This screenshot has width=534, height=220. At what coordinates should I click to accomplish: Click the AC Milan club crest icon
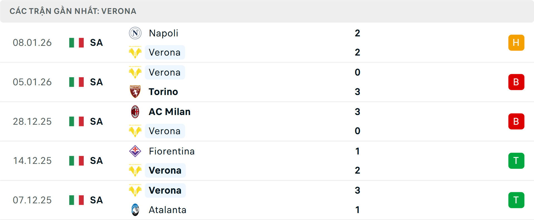coord(135,112)
